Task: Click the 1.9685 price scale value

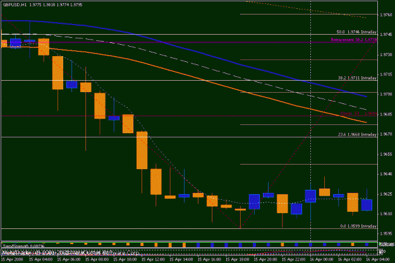Action: [386, 114]
